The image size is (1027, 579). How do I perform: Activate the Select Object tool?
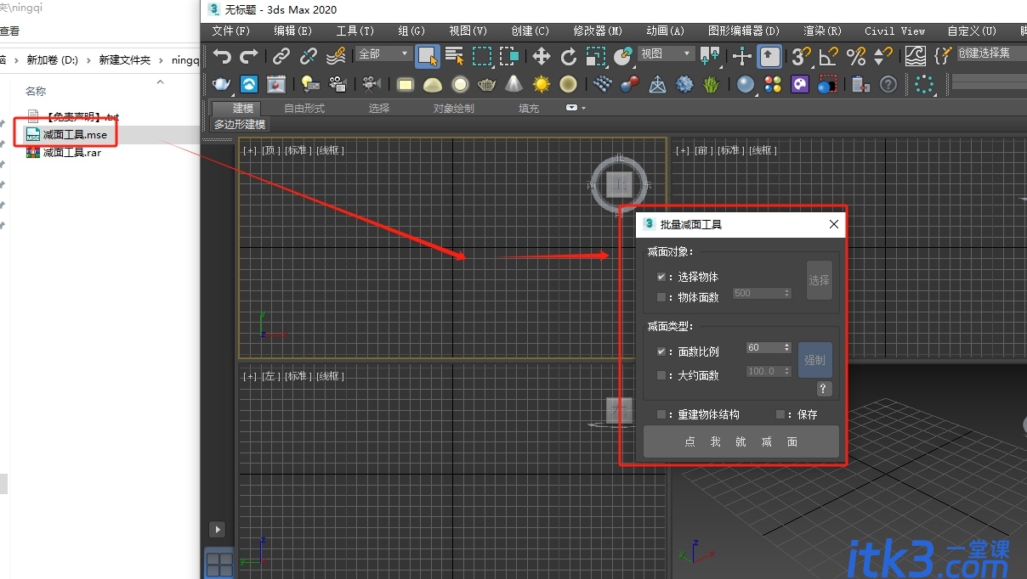click(428, 57)
